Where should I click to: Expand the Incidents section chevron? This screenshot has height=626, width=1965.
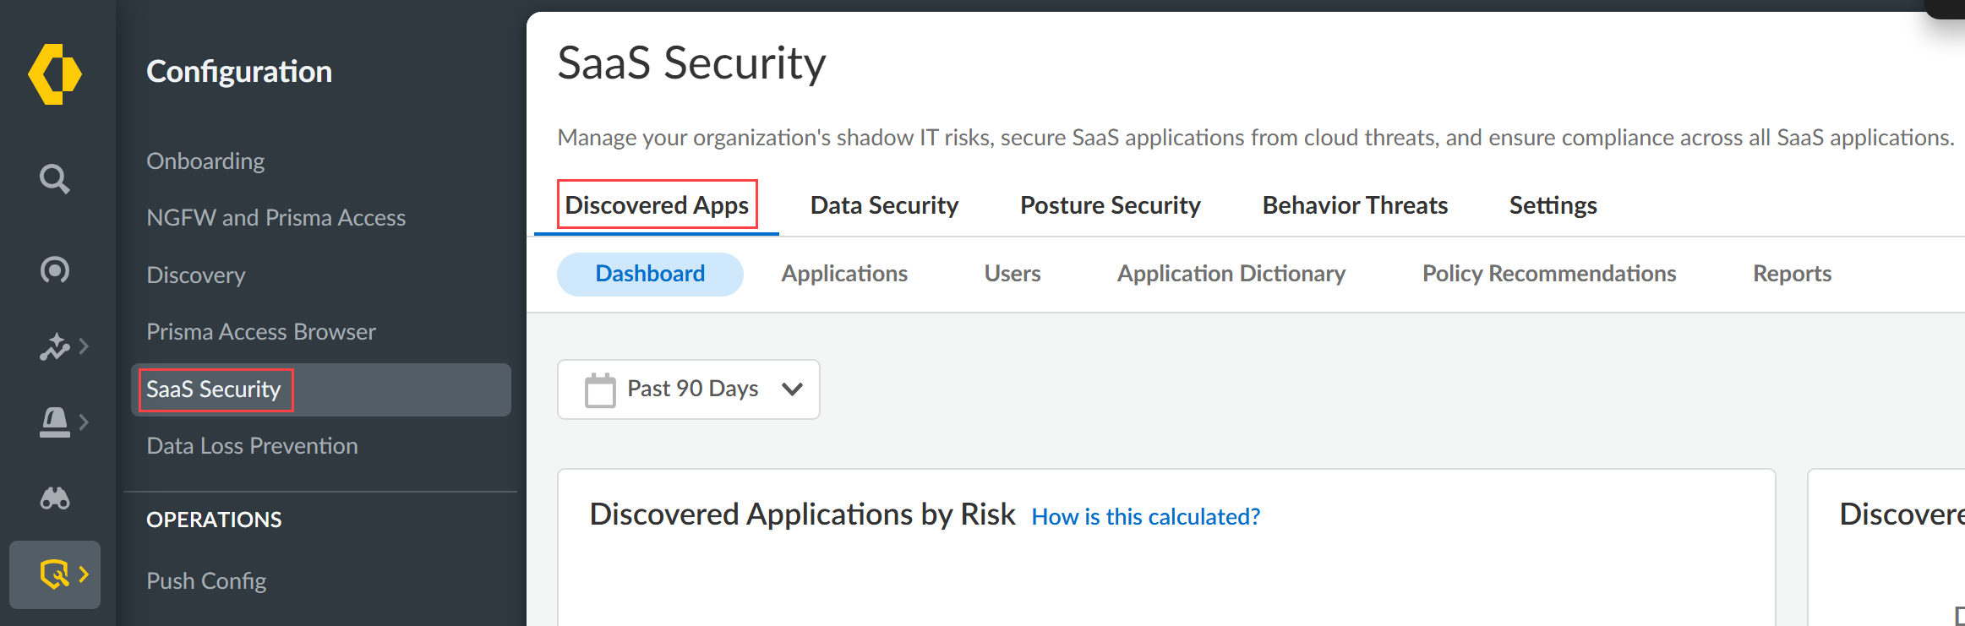click(x=85, y=422)
